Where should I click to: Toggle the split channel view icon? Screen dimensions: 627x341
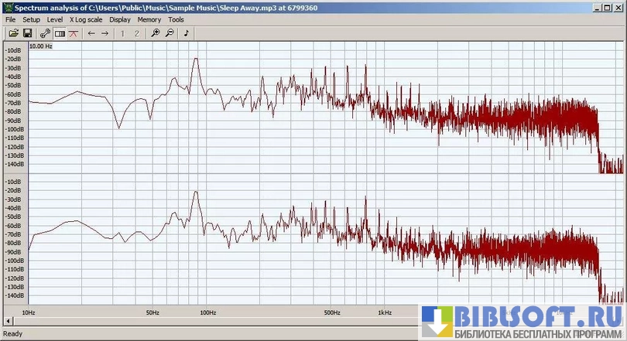(59, 33)
